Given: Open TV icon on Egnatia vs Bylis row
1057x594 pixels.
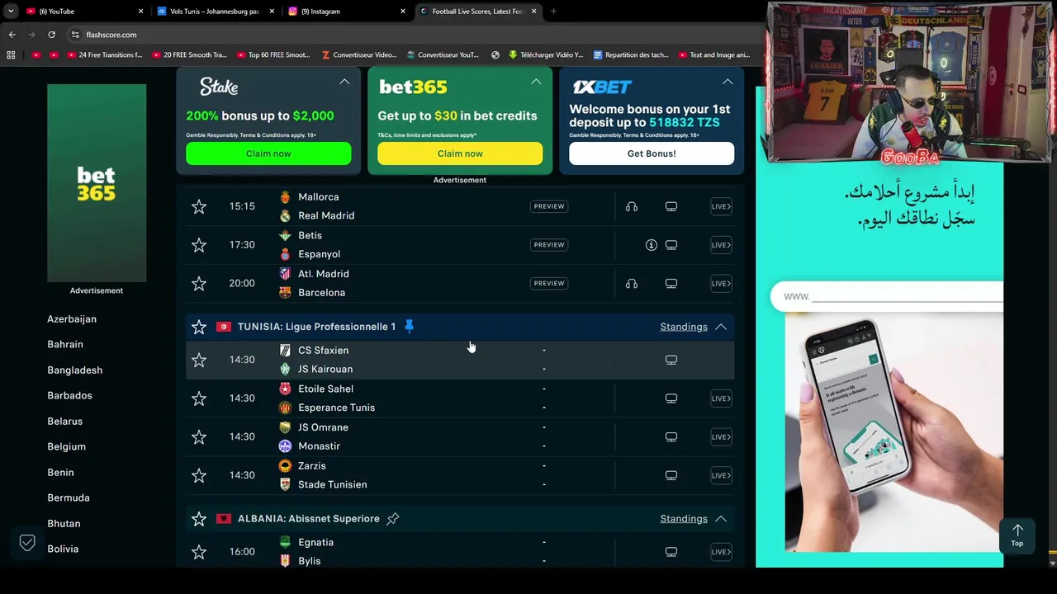Looking at the screenshot, I should tap(671, 552).
